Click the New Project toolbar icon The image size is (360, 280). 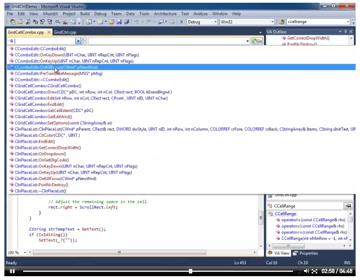tap(89, 22)
